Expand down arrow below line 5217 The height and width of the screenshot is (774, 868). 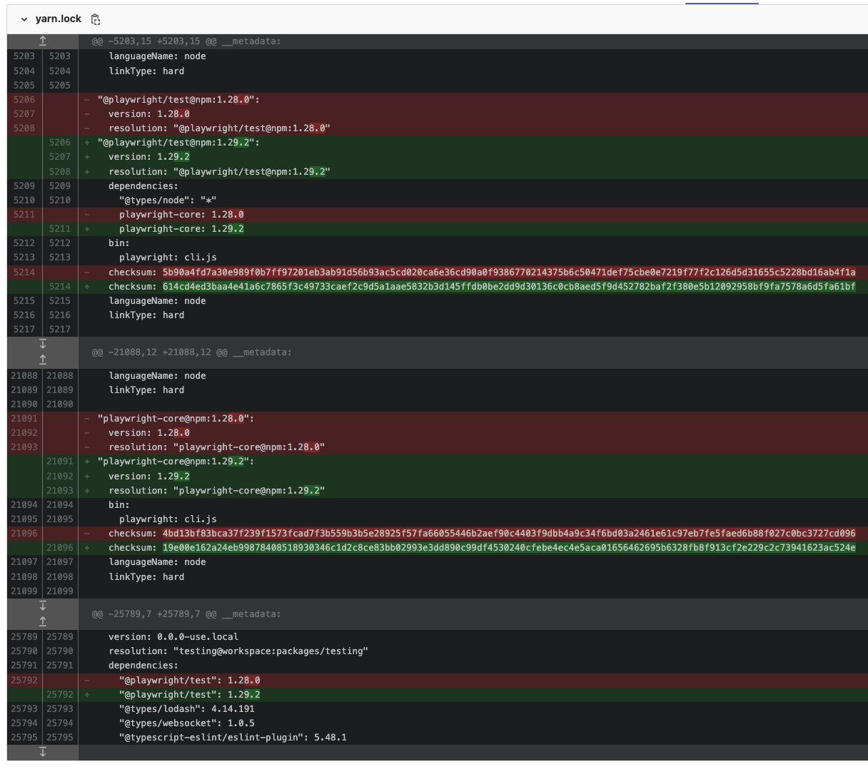click(x=43, y=344)
